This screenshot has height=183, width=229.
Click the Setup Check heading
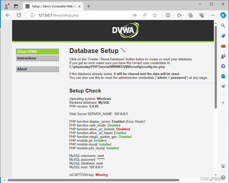[x=85, y=91]
